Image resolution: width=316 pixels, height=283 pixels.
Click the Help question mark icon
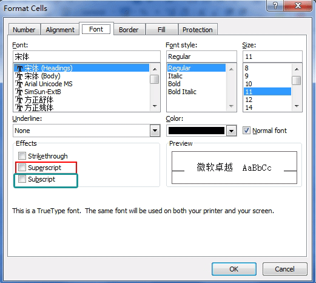click(275, 5)
